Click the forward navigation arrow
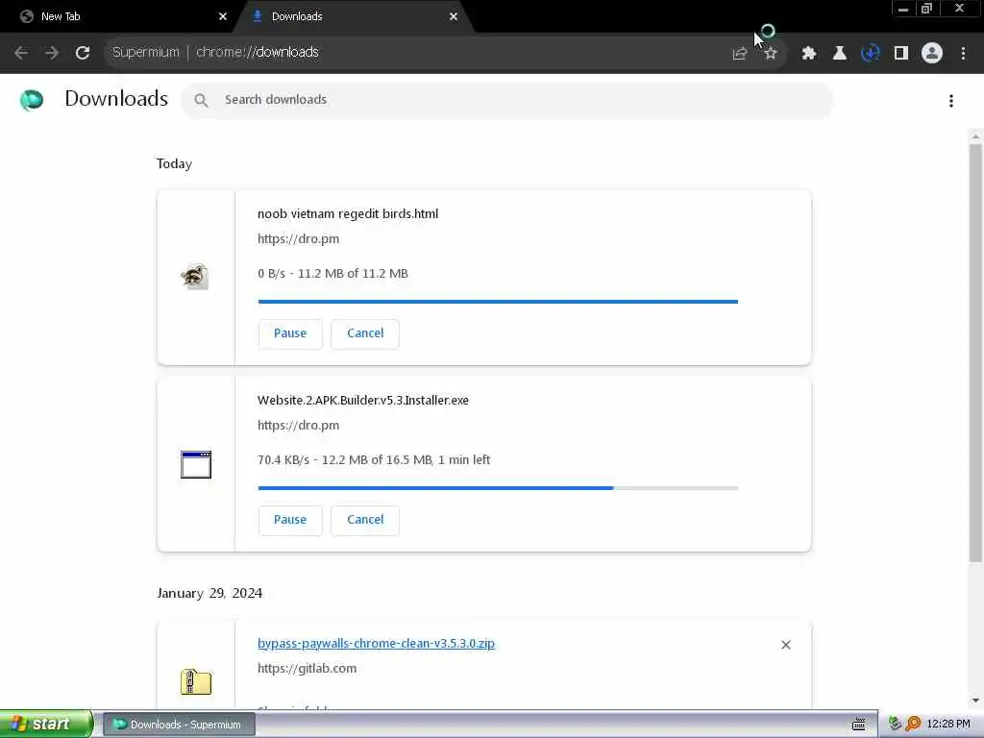The height and width of the screenshot is (738, 984). [x=52, y=53]
